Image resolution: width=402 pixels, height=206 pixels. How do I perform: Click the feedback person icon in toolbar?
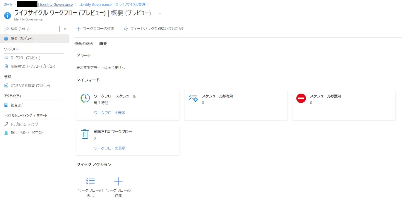pos(126,29)
